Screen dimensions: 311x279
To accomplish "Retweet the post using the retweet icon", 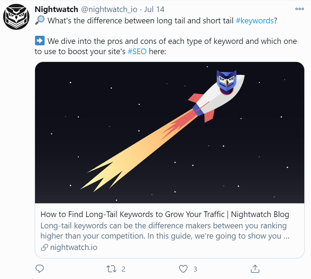I will 111,269.
